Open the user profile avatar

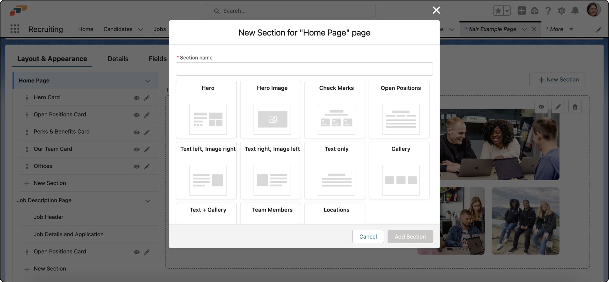(x=593, y=10)
